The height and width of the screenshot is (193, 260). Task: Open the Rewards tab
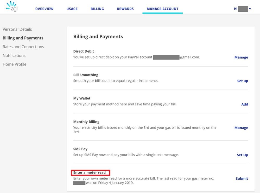[x=125, y=9]
